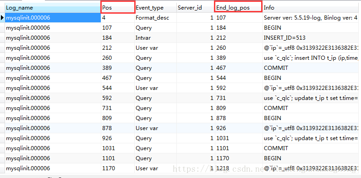Select Server_id cell in row Pos 184
This screenshot has height=178, width=361.
196,38
